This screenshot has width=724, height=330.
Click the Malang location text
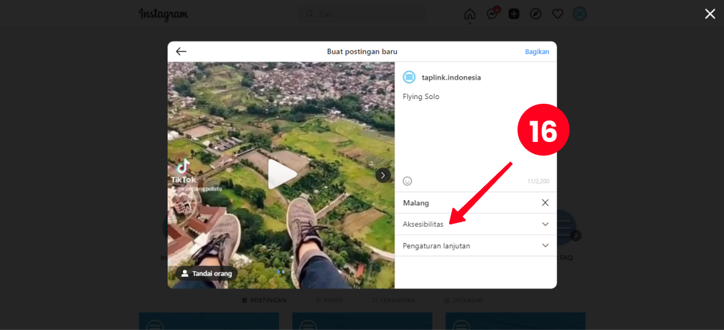[416, 203]
